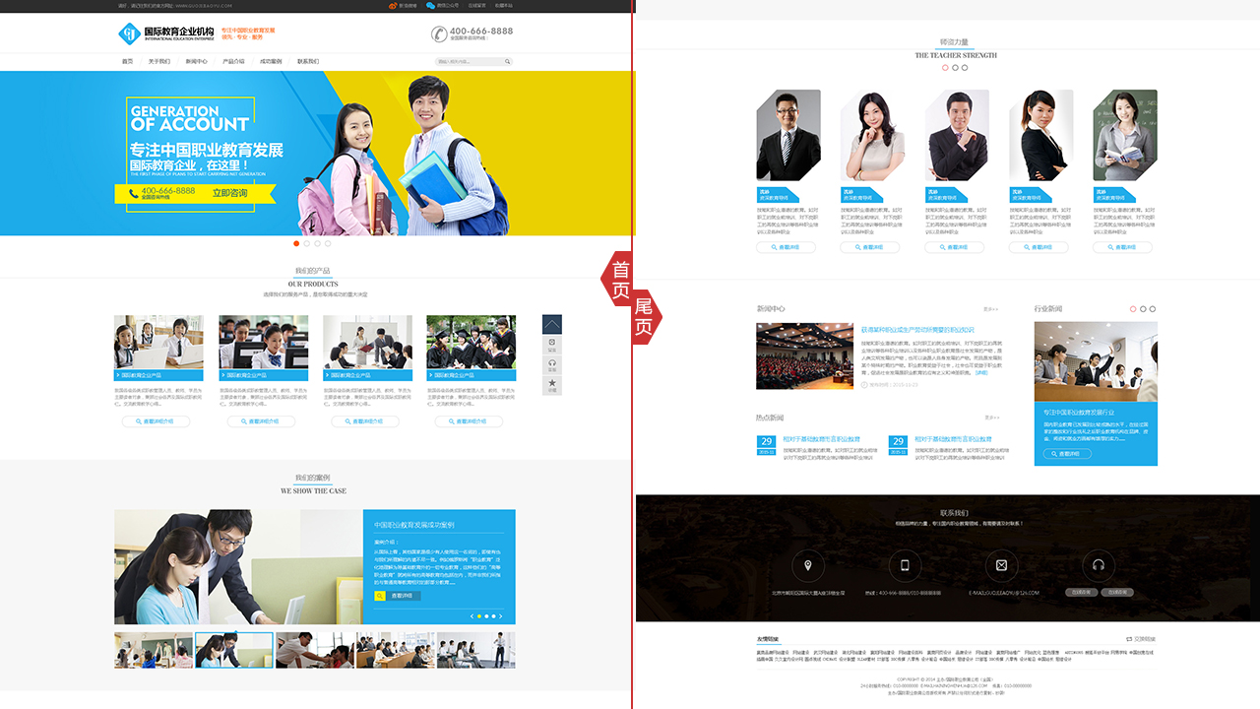Select the second dot beside 行业新闻 heading

[x=1143, y=309]
